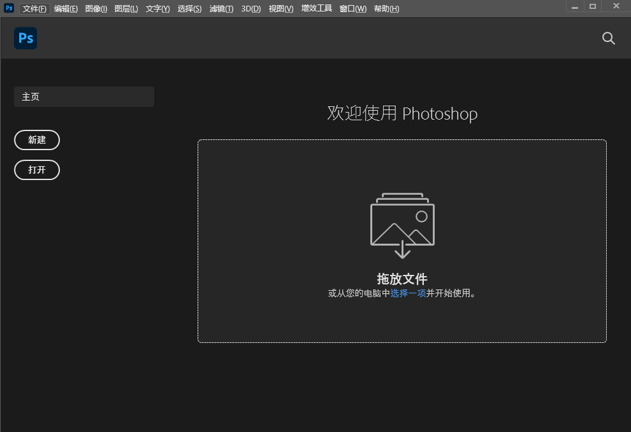
Task: Open the 增效工具 menu
Action: (317, 8)
